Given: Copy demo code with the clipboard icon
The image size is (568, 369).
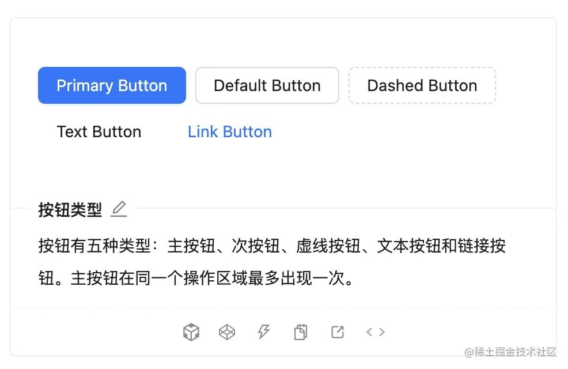Looking at the screenshot, I should point(300,332).
